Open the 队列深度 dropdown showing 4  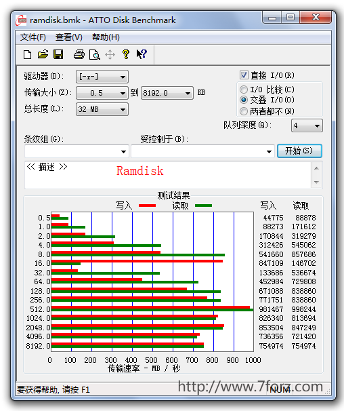coord(307,125)
